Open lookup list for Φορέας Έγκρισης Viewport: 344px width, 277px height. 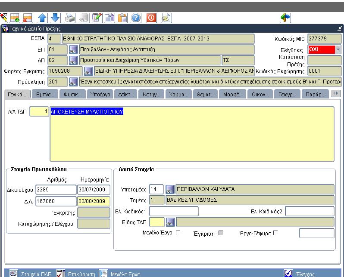[88, 71]
